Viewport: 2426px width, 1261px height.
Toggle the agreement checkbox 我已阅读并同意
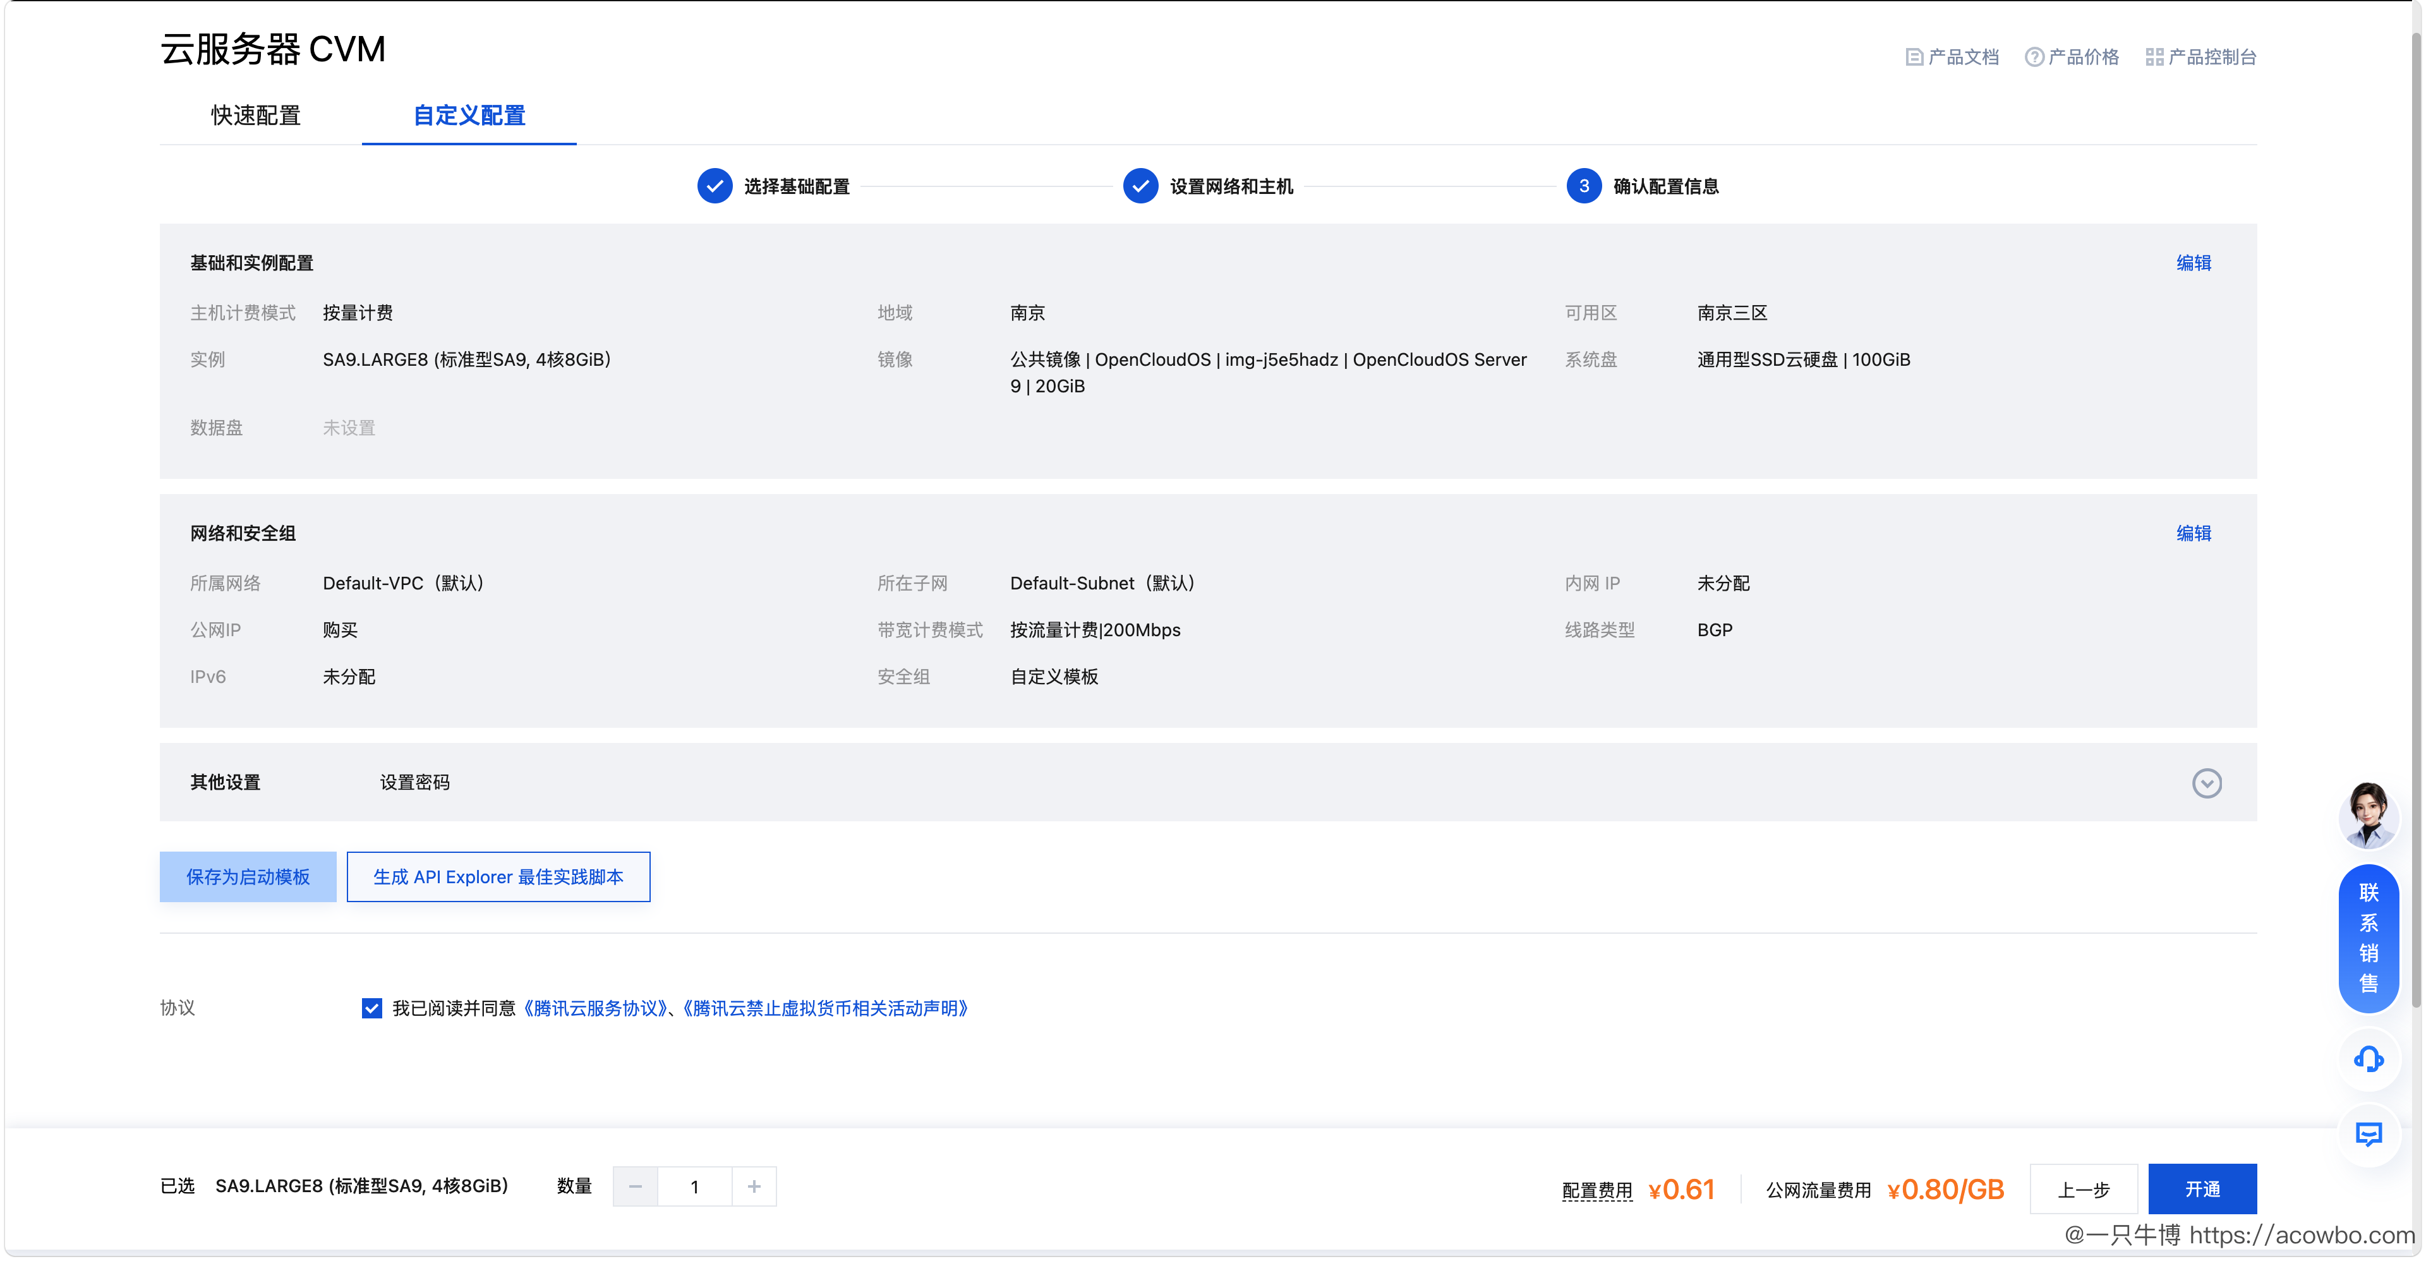[x=371, y=1009]
